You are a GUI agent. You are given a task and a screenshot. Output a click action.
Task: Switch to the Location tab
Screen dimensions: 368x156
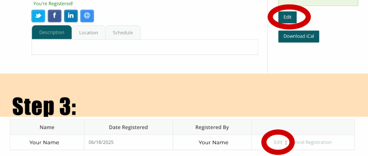pos(88,32)
